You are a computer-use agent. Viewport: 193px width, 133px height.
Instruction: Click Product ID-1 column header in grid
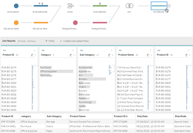(121, 116)
